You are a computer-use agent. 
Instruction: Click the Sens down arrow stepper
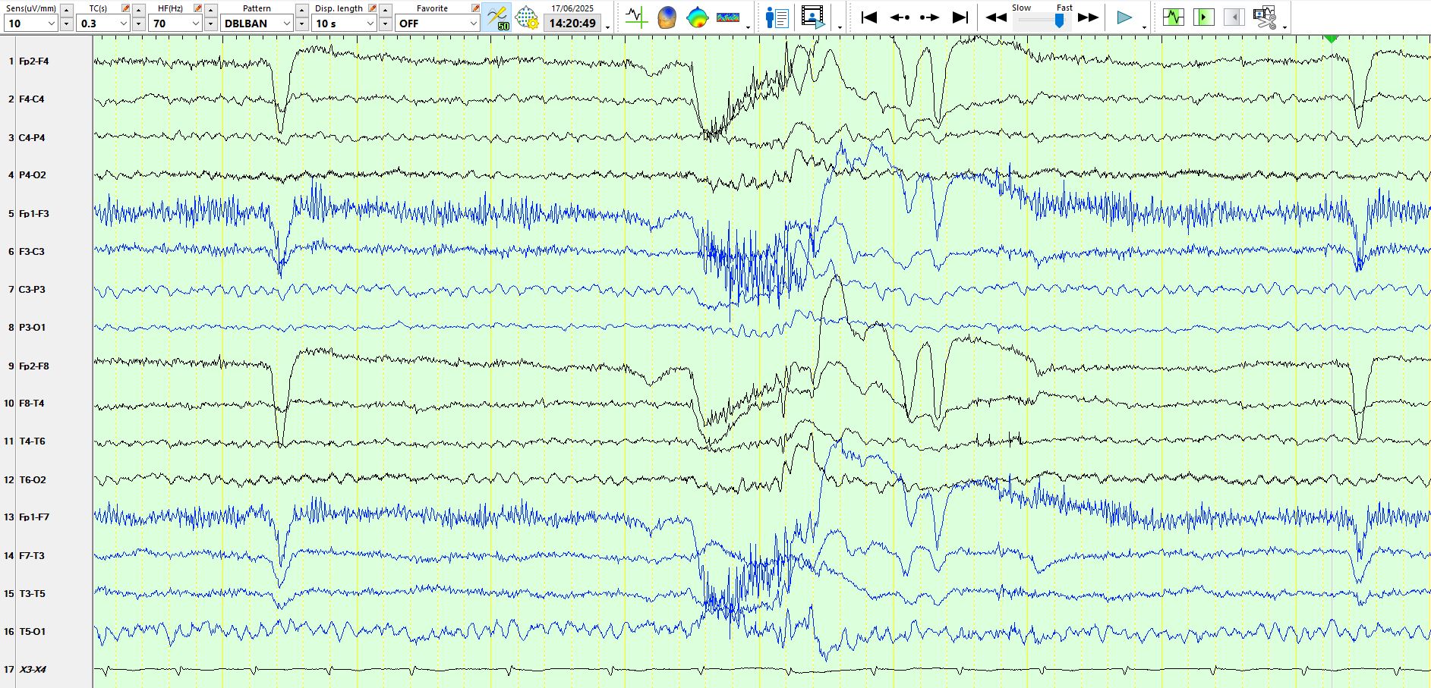click(67, 24)
